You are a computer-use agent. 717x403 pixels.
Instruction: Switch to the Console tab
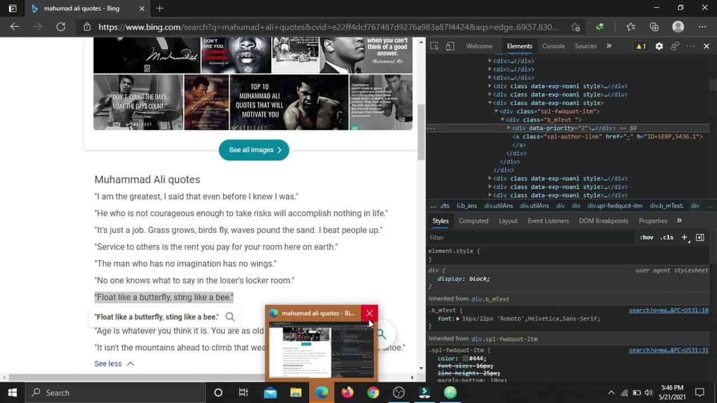point(553,46)
